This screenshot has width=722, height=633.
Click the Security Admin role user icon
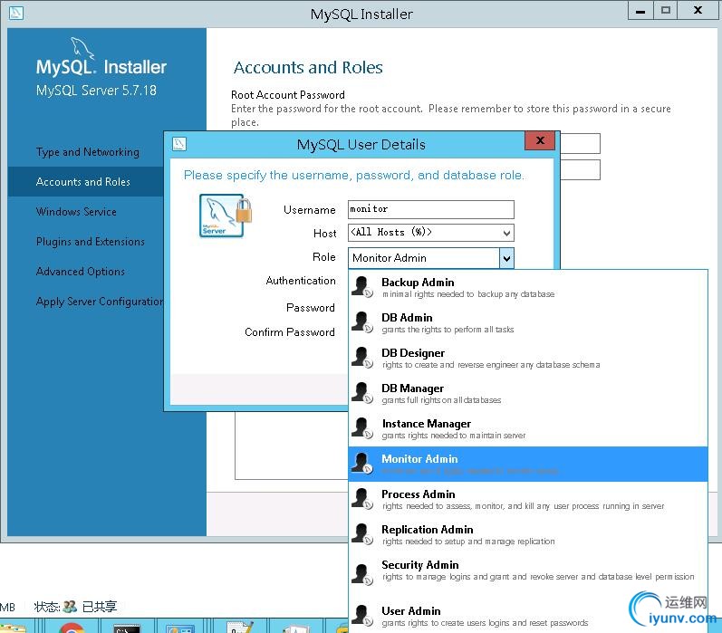(x=362, y=574)
